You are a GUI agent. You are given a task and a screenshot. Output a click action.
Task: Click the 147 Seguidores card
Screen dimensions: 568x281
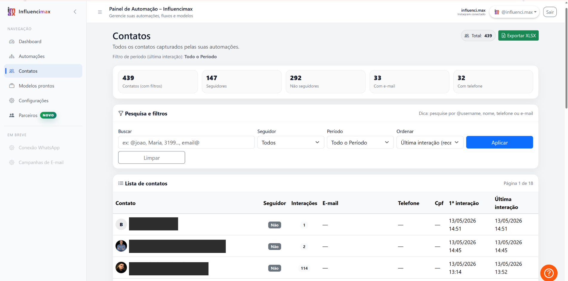coord(242,82)
